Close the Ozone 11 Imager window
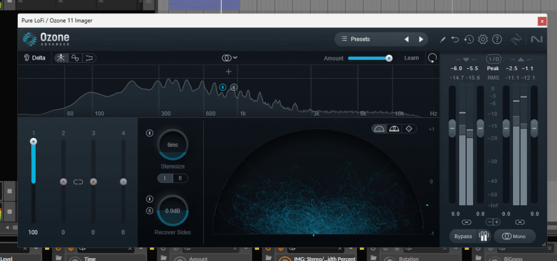The height and width of the screenshot is (261, 557). 542,21
